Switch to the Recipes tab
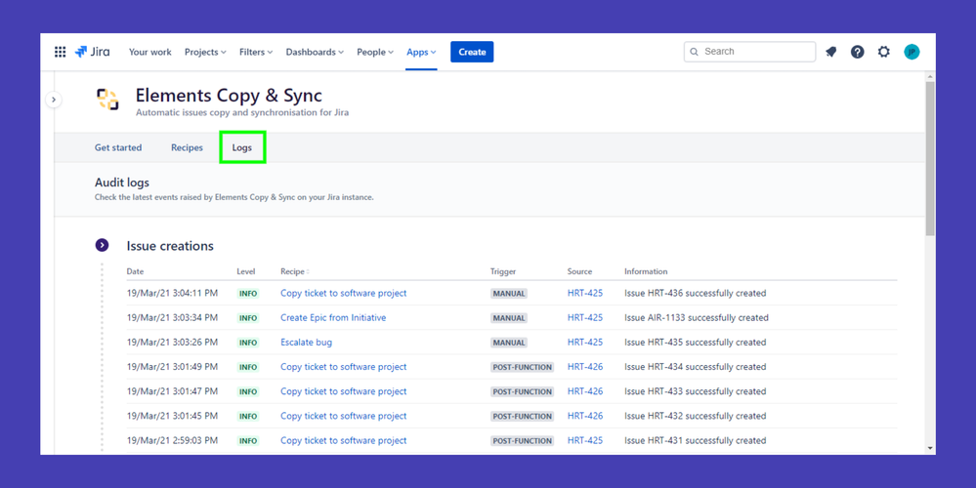Image resolution: width=976 pixels, height=488 pixels. pyautogui.click(x=187, y=147)
